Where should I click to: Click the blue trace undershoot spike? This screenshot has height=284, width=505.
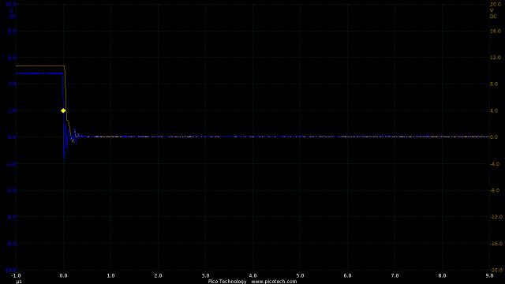click(x=64, y=155)
